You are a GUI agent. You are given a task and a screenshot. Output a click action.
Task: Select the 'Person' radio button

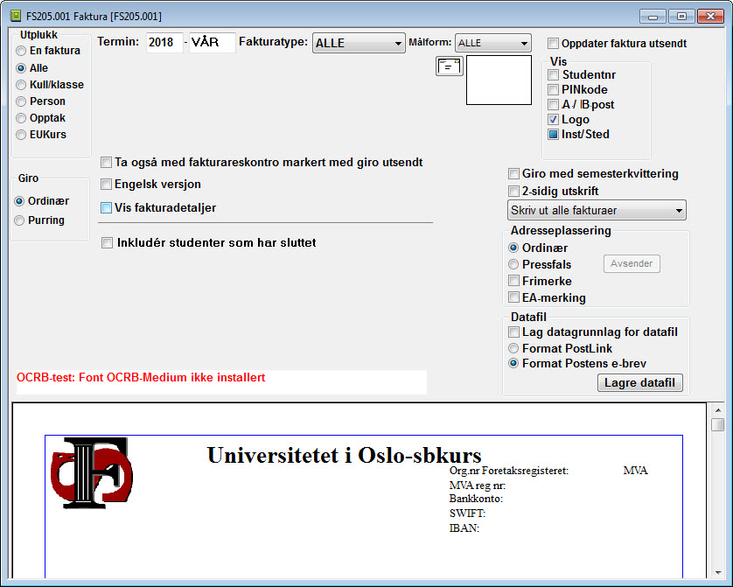(21, 101)
